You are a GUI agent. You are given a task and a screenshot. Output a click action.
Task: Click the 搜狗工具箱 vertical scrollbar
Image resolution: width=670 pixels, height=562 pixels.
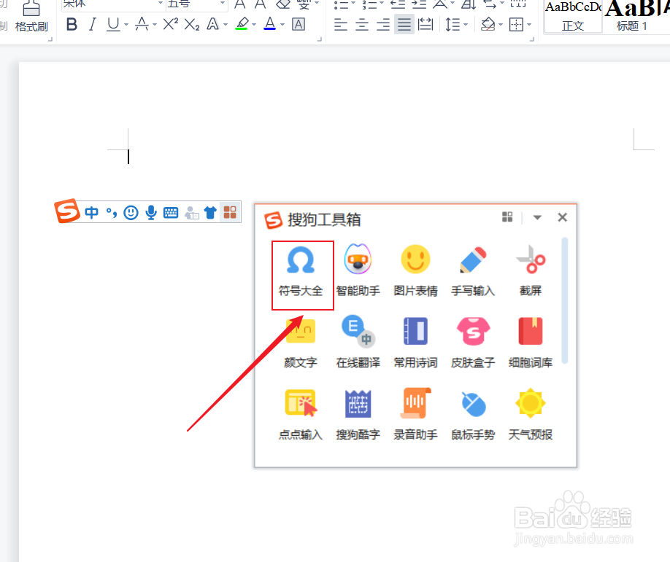[x=564, y=300]
